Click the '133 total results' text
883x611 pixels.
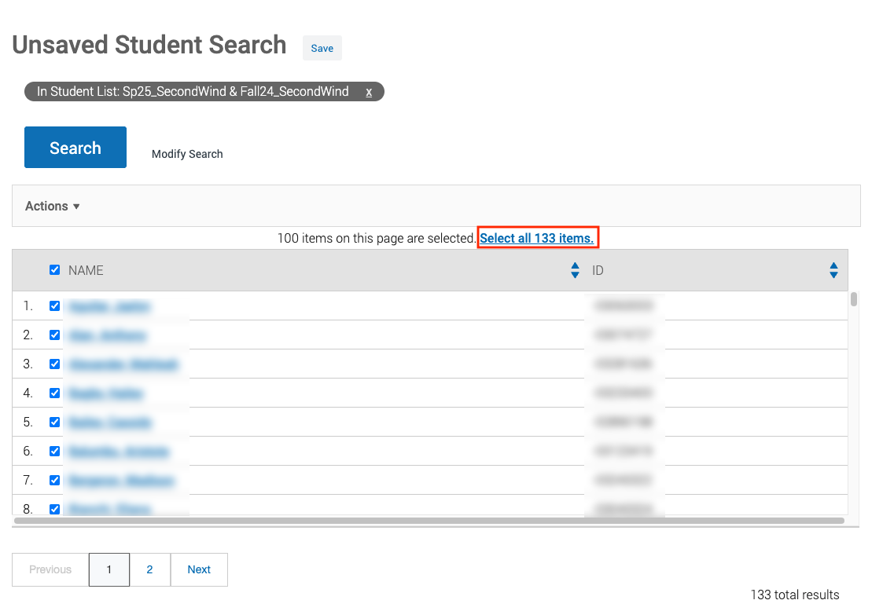tap(795, 595)
